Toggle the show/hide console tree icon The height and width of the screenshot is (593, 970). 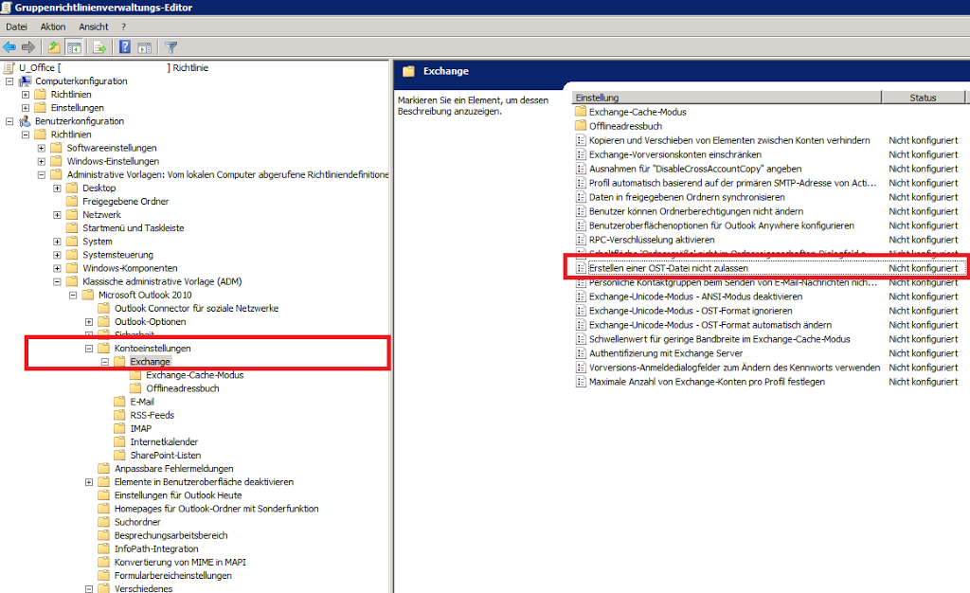pos(74,46)
